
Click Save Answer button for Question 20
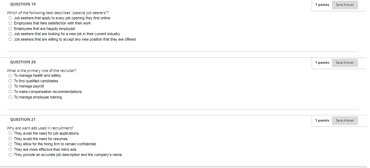point(345,63)
